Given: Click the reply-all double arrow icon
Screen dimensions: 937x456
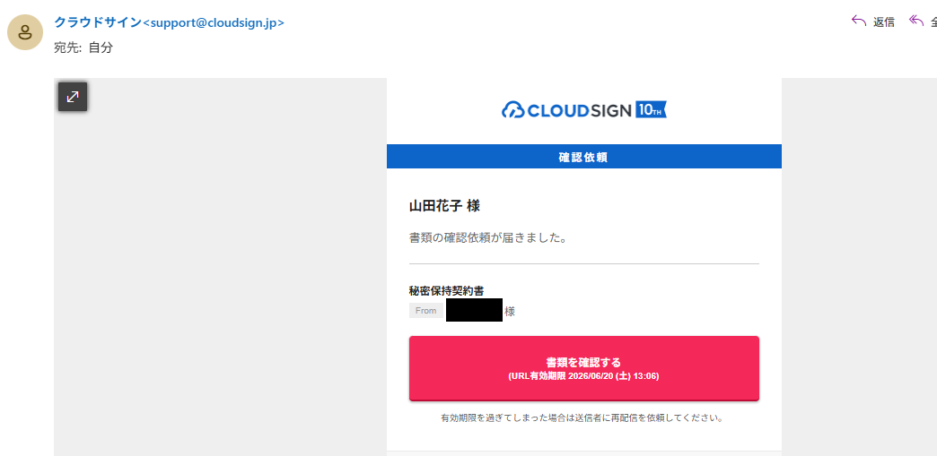Looking at the screenshot, I should pyautogui.click(x=916, y=22).
